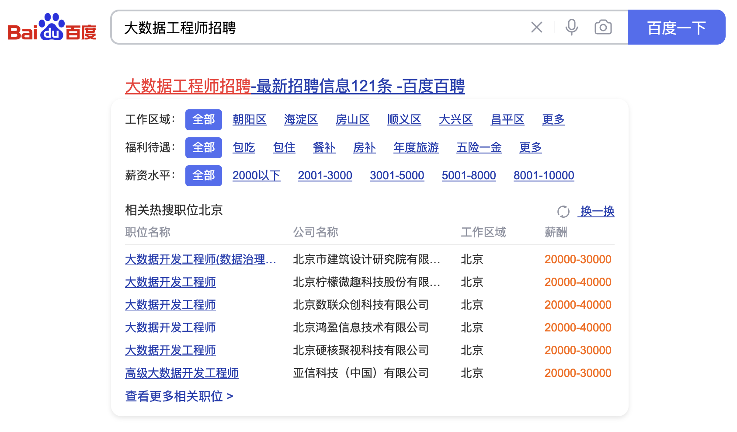The height and width of the screenshot is (432, 737).
Task: Click the Baidu logo
Action: coord(52,28)
